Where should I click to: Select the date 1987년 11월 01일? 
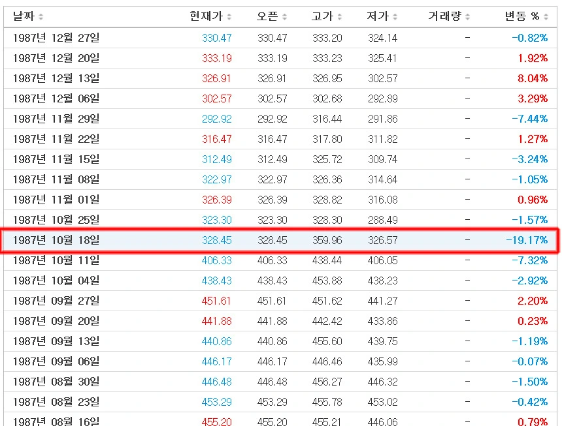click(56, 199)
